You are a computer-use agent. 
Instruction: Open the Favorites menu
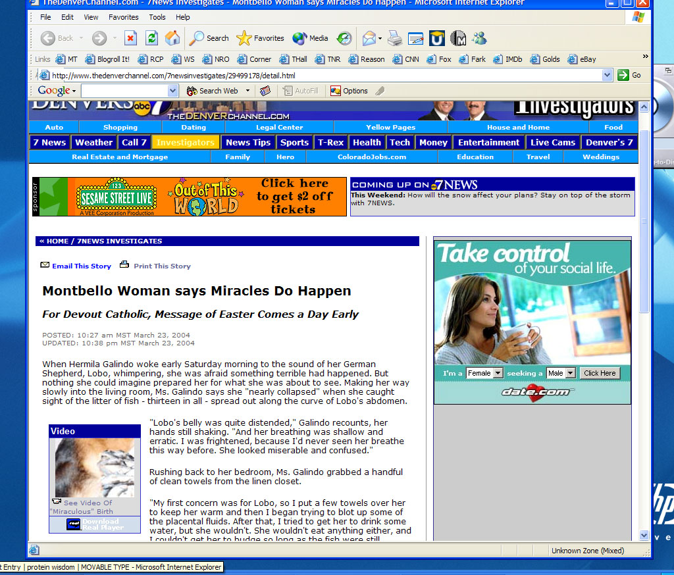(124, 17)
